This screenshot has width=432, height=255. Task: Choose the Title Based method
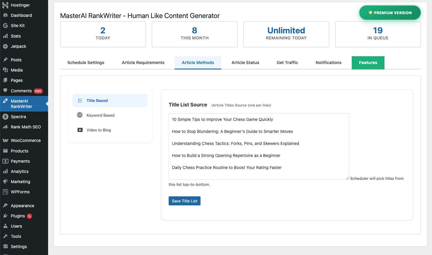(110, 100)
